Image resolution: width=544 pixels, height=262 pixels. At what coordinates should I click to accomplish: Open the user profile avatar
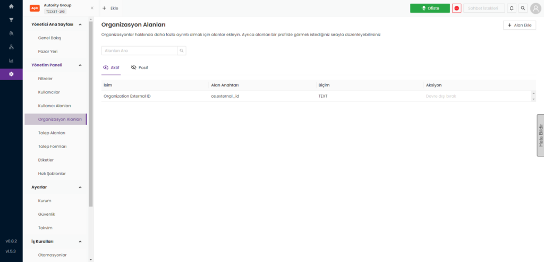536,8
